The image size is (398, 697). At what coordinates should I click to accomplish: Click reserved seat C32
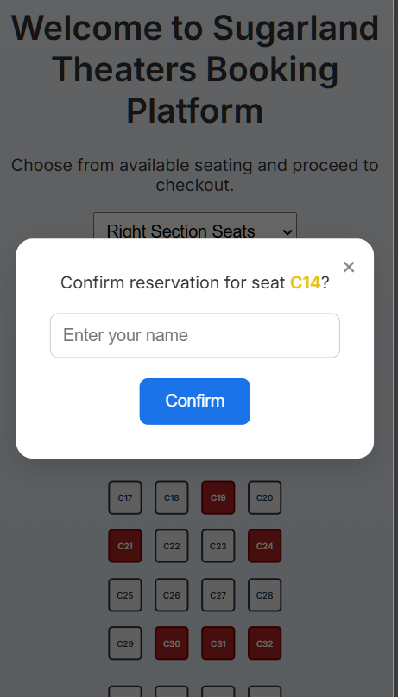[265, 643]
